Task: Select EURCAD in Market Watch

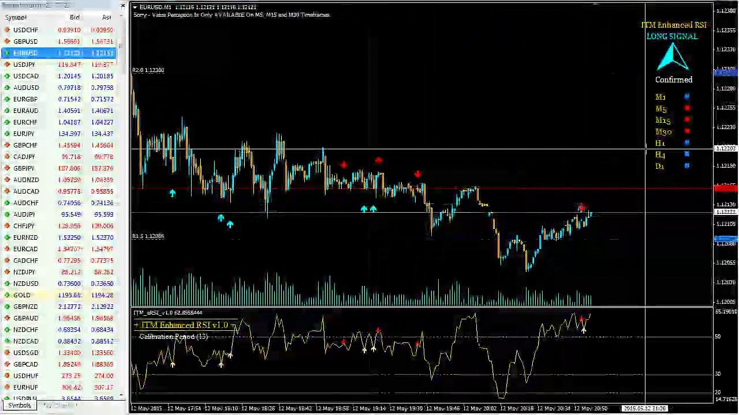Action: (x=59, y=249)
